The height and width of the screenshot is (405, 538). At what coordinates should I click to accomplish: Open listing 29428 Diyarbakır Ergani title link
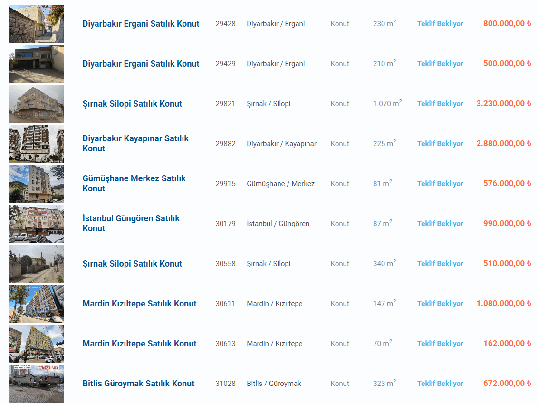click(141, 24)
